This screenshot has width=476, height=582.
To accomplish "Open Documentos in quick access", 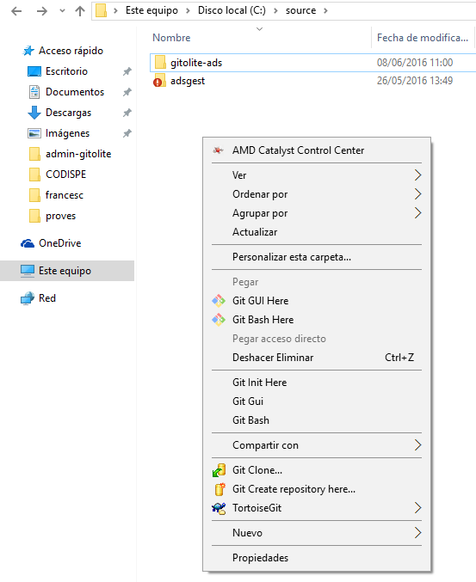I will 75,92.
